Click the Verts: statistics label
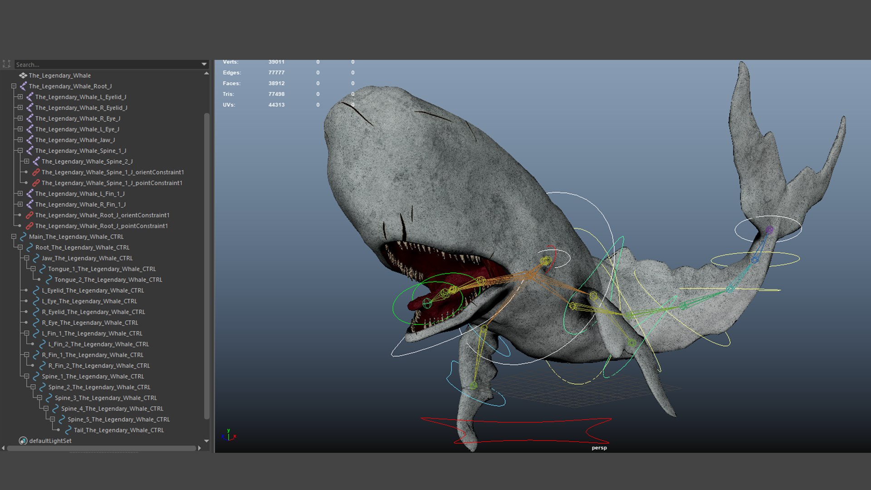871x490 pixels. click(230, 62)
